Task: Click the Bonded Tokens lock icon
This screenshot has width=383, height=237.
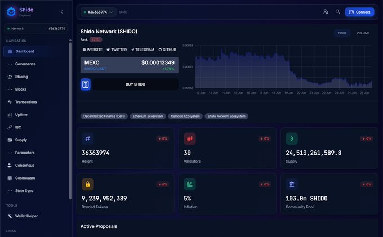Action: 88,184
